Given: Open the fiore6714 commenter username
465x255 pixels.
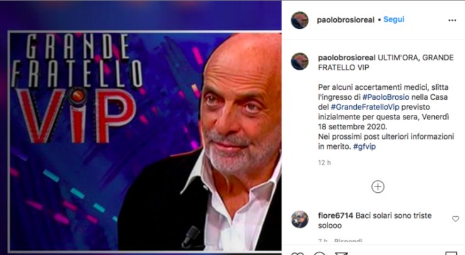Looking at the screenshot, I should pos(336,215).
